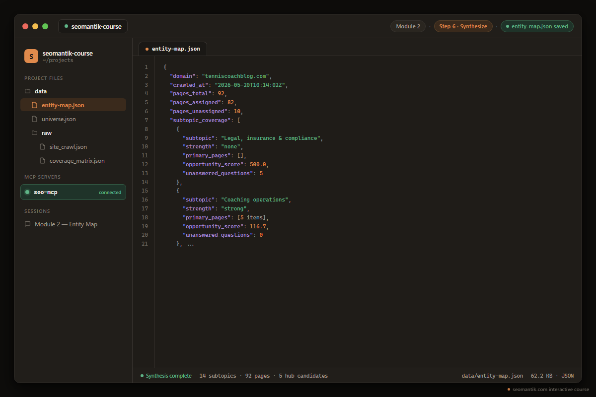Click the Module 2 pill
Image resolution: width=596 pixels, height=397 pixels.
tap(408, 26)
